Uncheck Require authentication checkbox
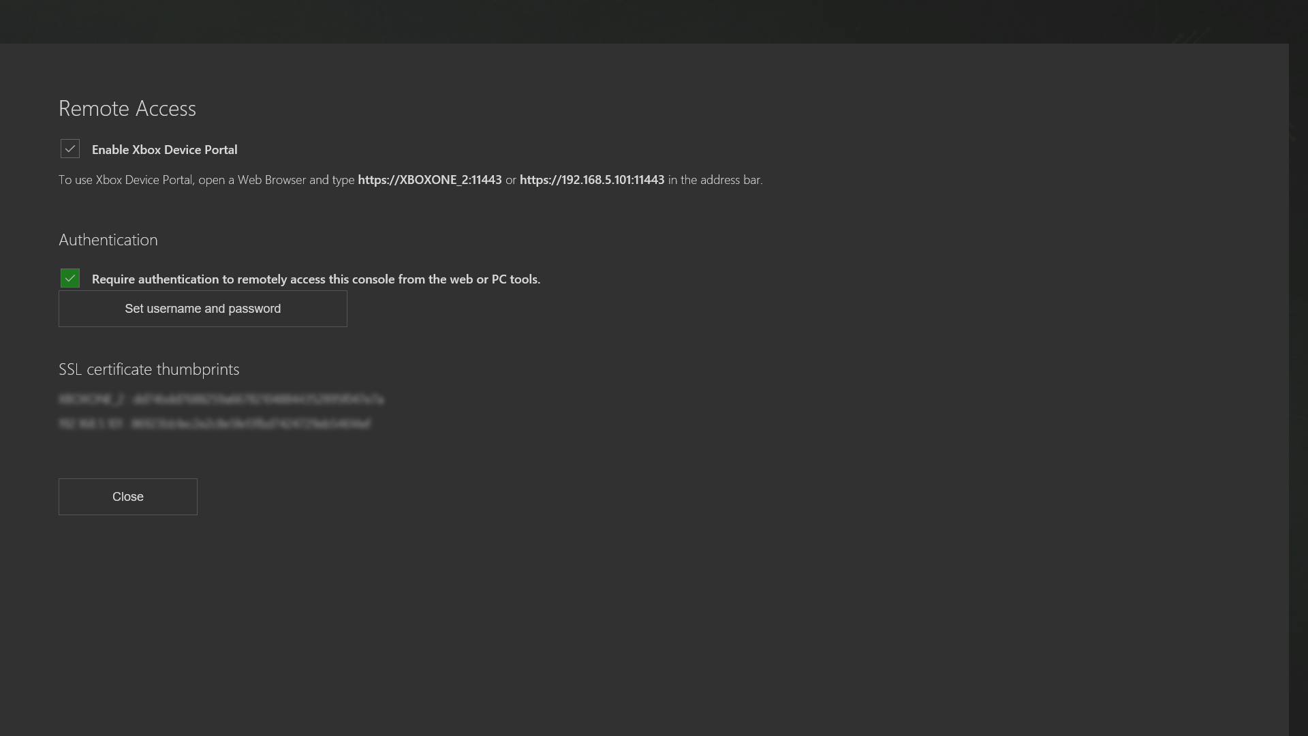This screenshot has height=736, width=1308. 70,278
